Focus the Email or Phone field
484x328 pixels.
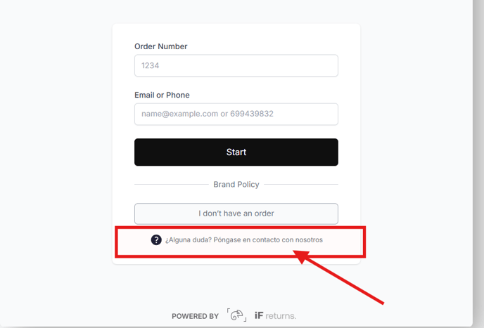tap(236, 114)
